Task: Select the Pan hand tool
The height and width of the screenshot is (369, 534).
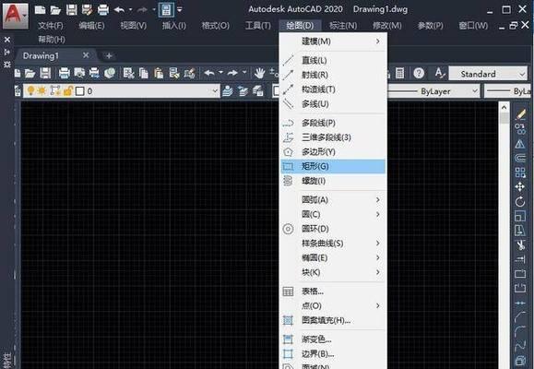Action: pyautogui.click(x=259, y=73)
